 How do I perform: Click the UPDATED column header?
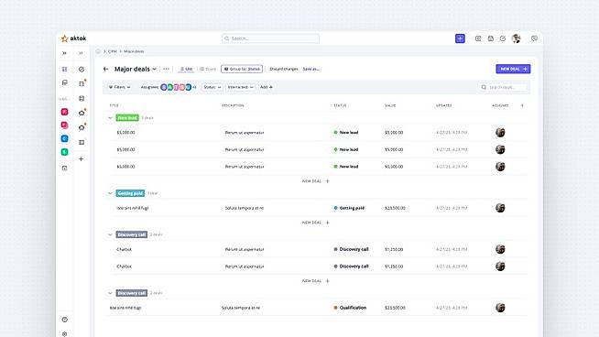pos(444,105)
